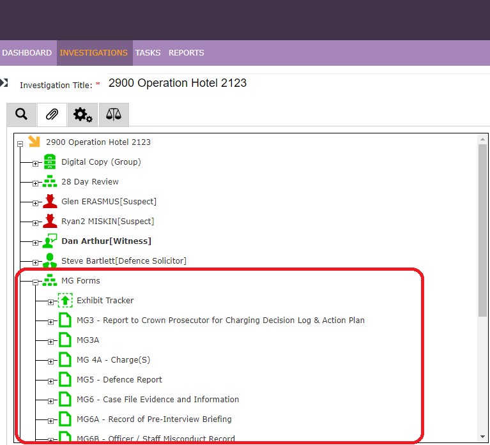Click the MG5 Defence Report document icon
This screenshot has height=445, width=490.
[65, 379]
